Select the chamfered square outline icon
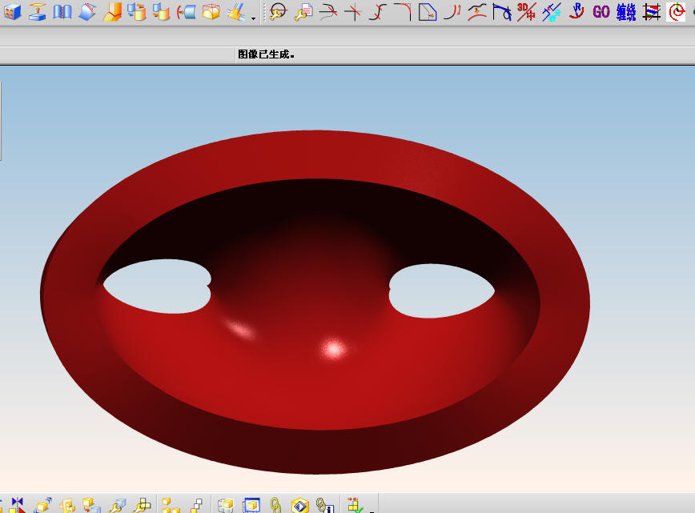This screenshot has height=513, width=695. tap(428, 12)
